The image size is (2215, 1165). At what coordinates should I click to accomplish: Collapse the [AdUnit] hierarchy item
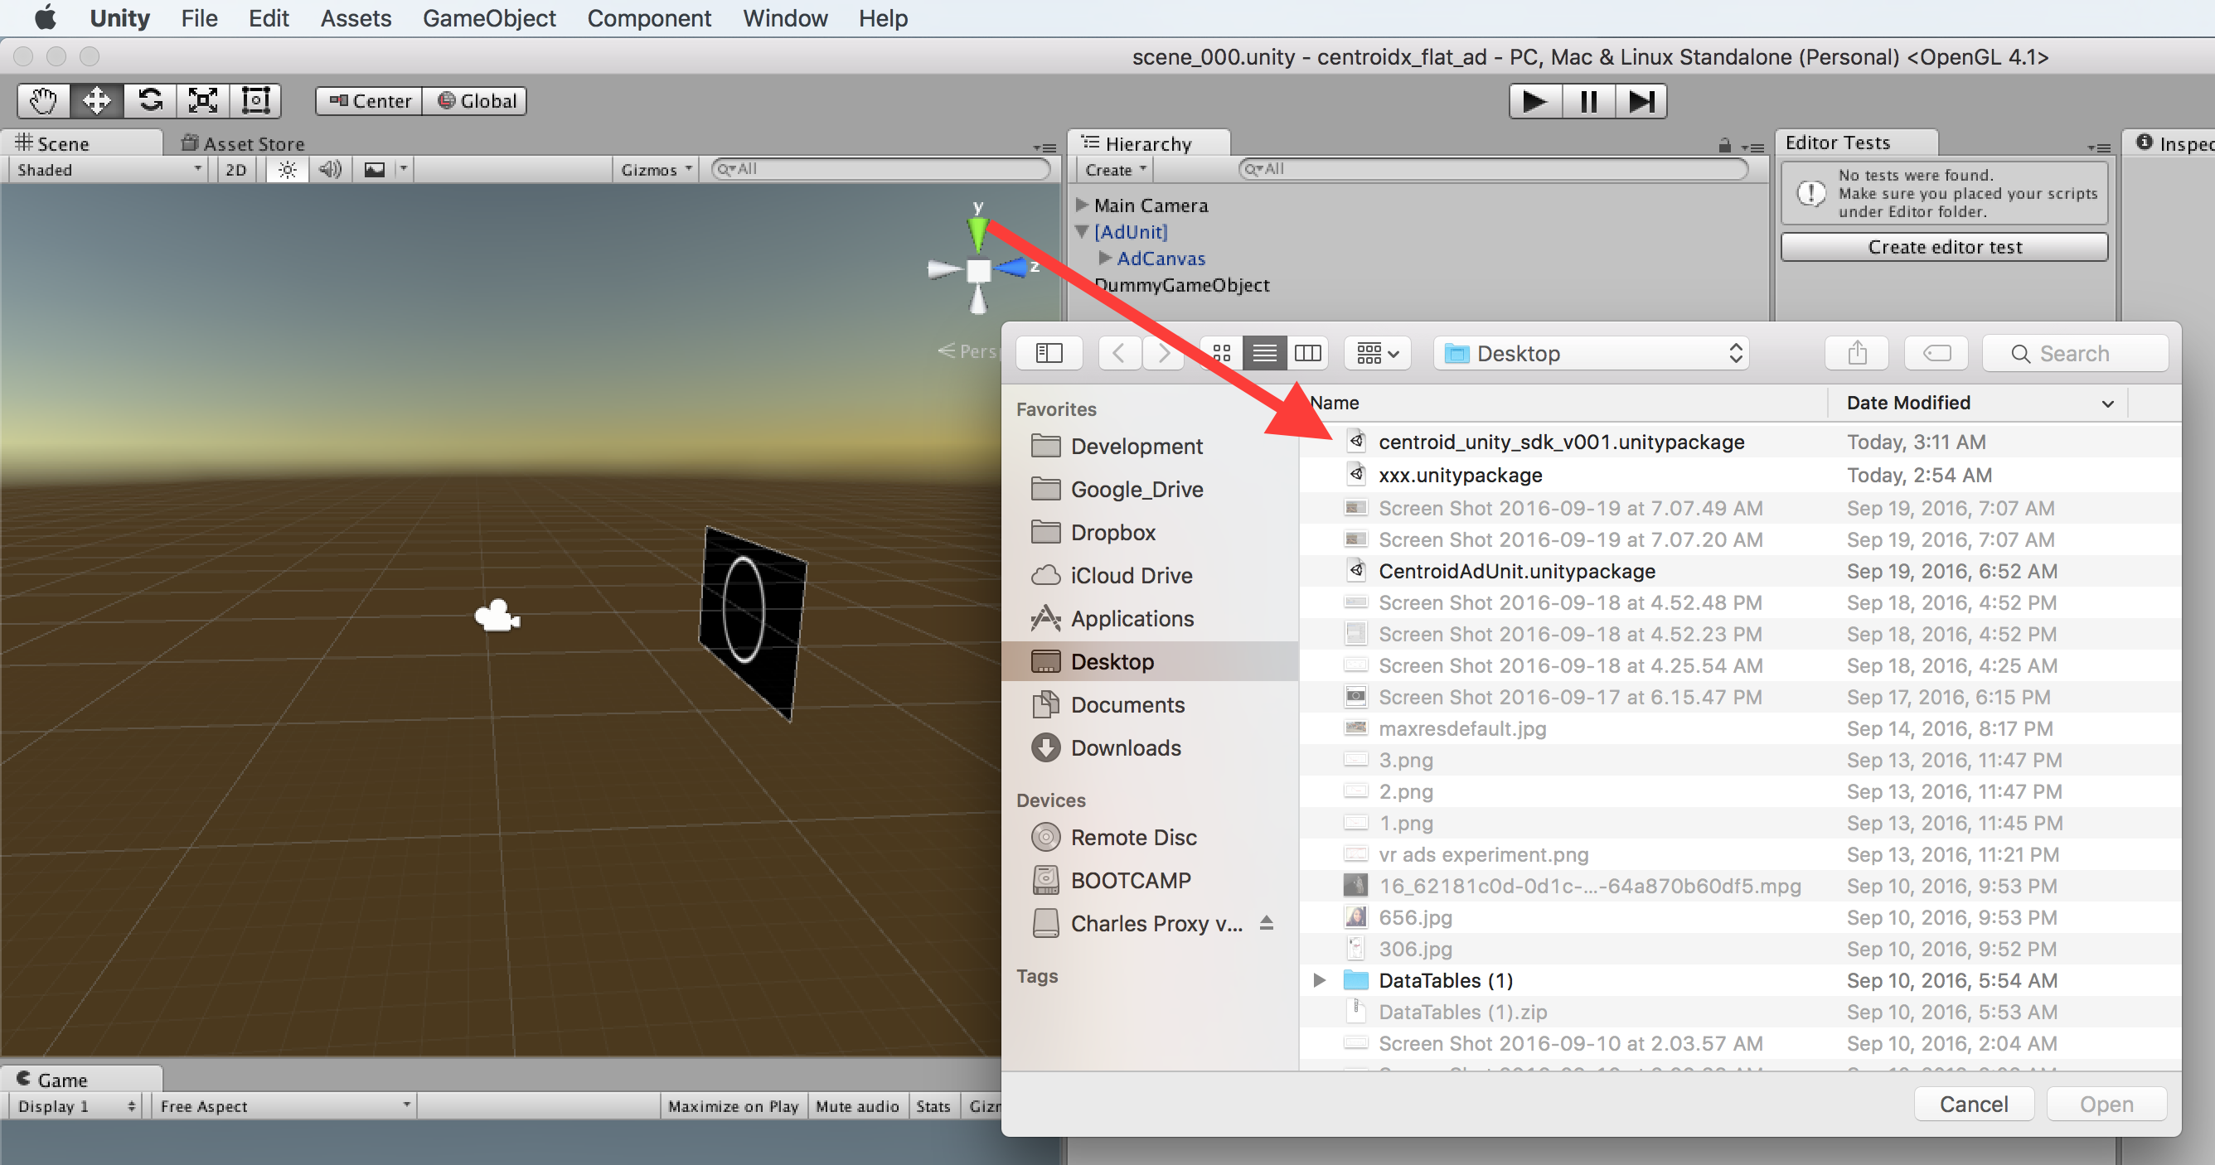(x=1083, y=231)
